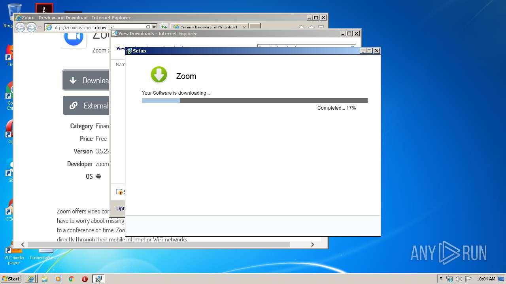Click the 'Price' label on the webpage
Viewport: 506px width, 284px height.
(86, 139)
